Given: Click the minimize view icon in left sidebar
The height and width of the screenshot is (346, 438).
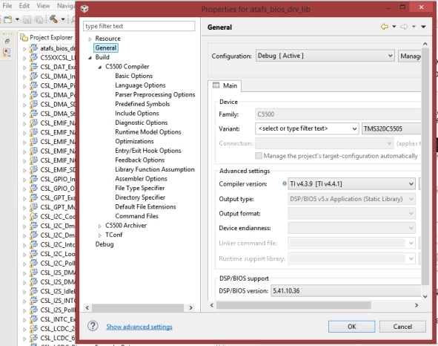Looking at the screenshot, I should point(7,41).
